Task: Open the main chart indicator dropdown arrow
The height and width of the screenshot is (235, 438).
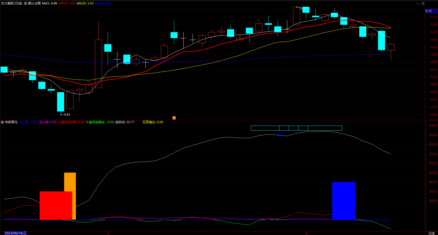Action: tap(26, 3)
